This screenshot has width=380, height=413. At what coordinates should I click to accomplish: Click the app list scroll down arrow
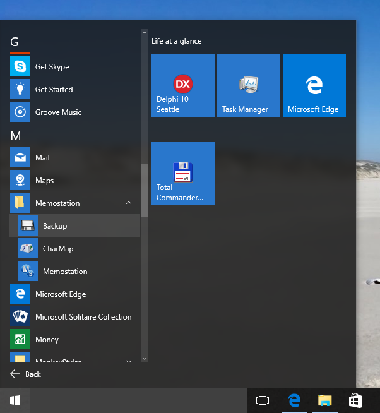(x=145, y=359)
